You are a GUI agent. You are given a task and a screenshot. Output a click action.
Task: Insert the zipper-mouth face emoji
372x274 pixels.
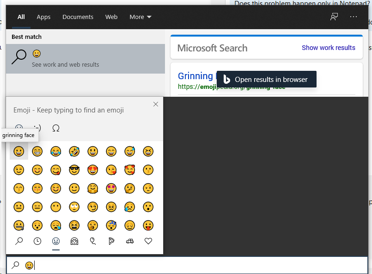tap(19, 225)
